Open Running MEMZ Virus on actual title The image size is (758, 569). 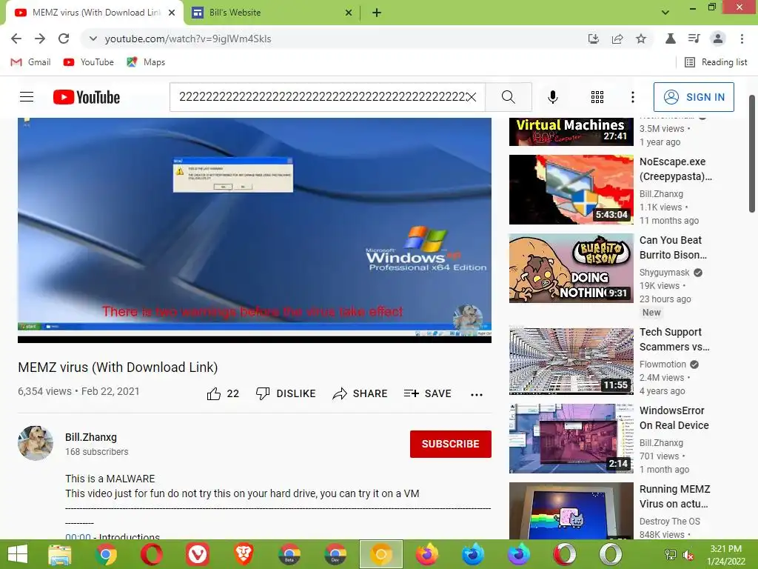coord(674,496)
